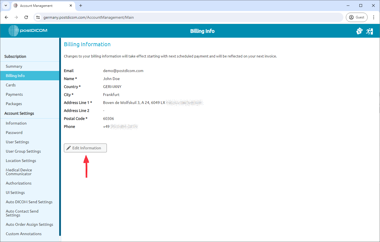Viewport: 380px width, 242px height.
Task: Click the browser back arrow
Action: 6,17
